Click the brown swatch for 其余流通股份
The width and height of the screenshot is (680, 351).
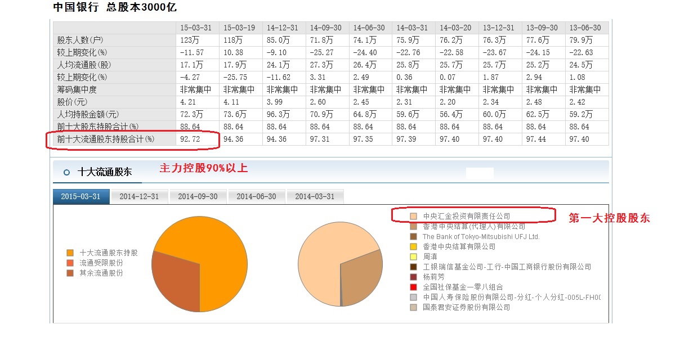(x=70, y=273)
